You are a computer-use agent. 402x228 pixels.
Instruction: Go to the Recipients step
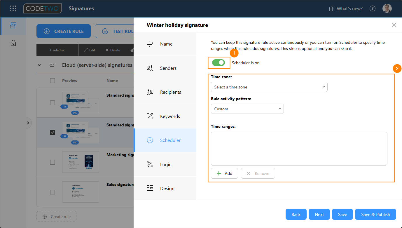[165, 92]
